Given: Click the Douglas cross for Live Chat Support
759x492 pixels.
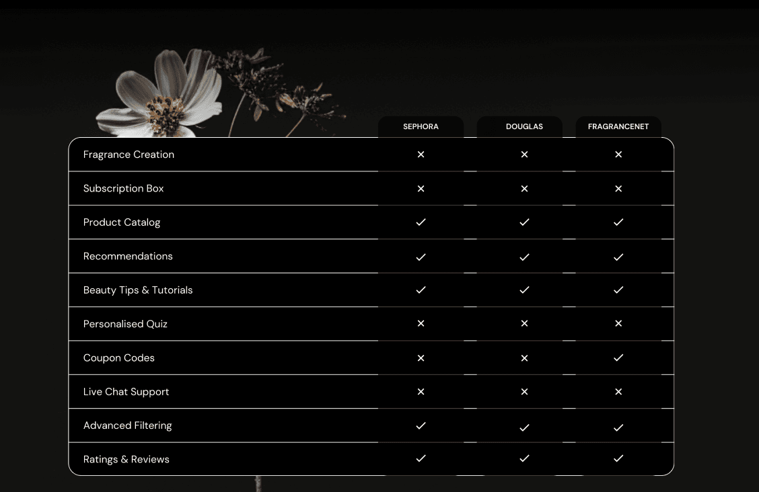Looking at the screenshot, I should pyautogui.click(x=524, y=391).
